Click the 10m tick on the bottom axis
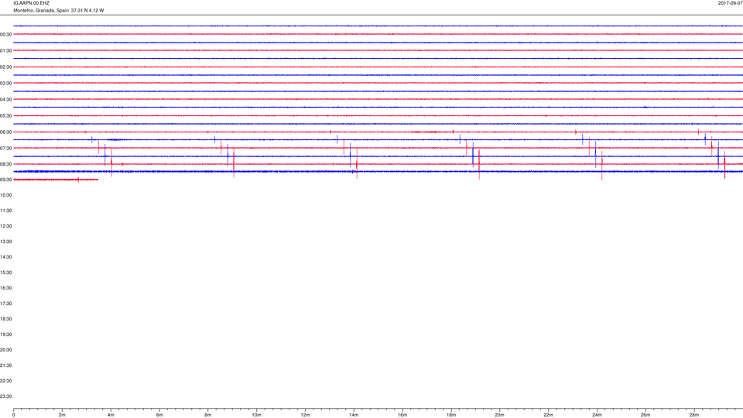The image size is (743, 418). 256,415
